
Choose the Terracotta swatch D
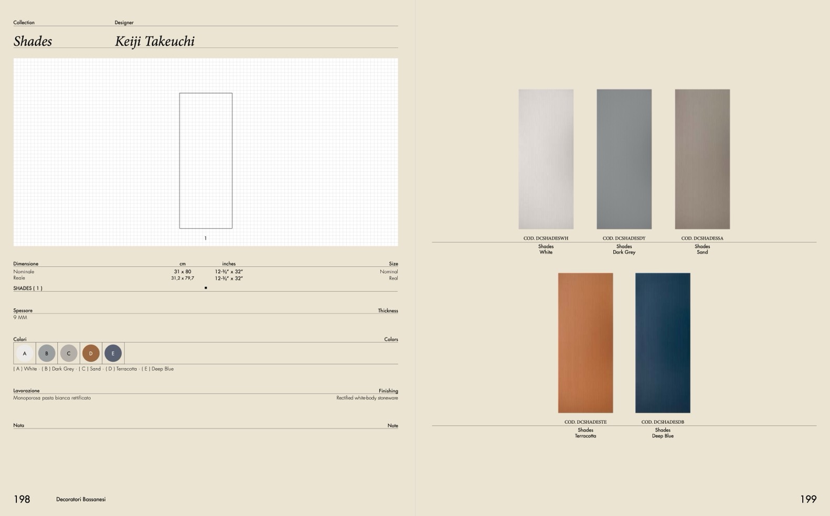coord(91,353)
